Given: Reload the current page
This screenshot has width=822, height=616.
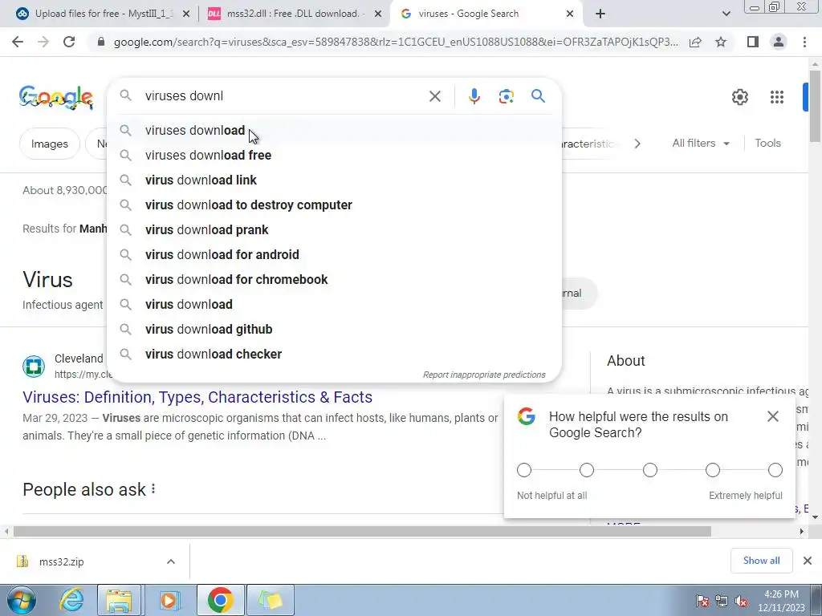Looking at the screenshot, I should [69, 42].
